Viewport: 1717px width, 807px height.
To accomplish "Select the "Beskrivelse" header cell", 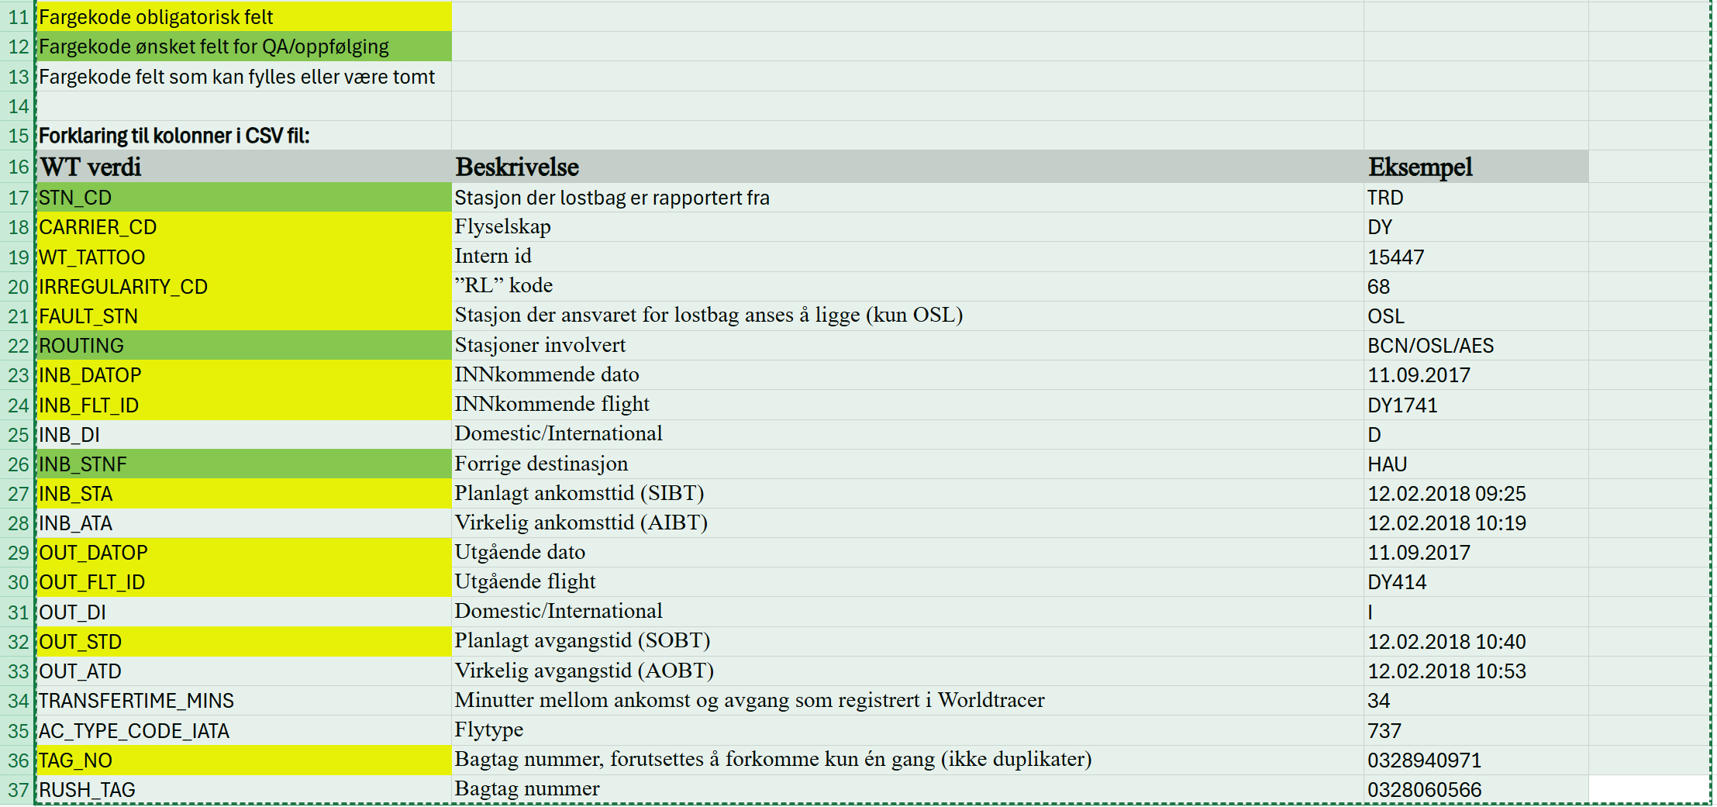I will point(907,167).
